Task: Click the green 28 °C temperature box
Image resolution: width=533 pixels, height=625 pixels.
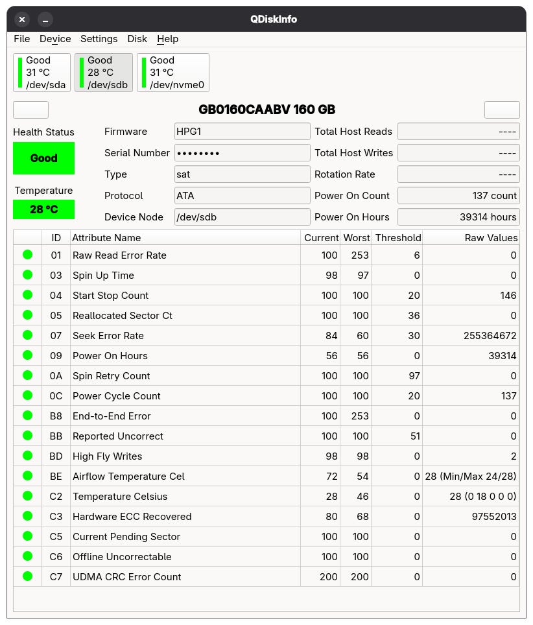Action: click(x=44, y=209)
